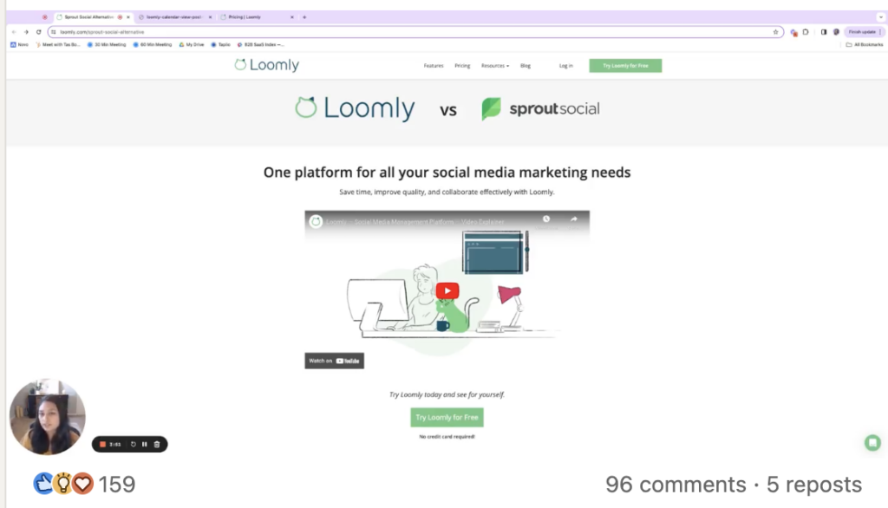Open a new browser tab

click(x=304, y=17)
